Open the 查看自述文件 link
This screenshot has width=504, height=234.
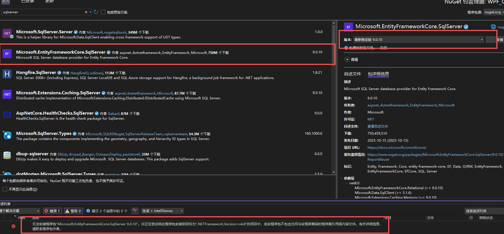click(378, 126)
